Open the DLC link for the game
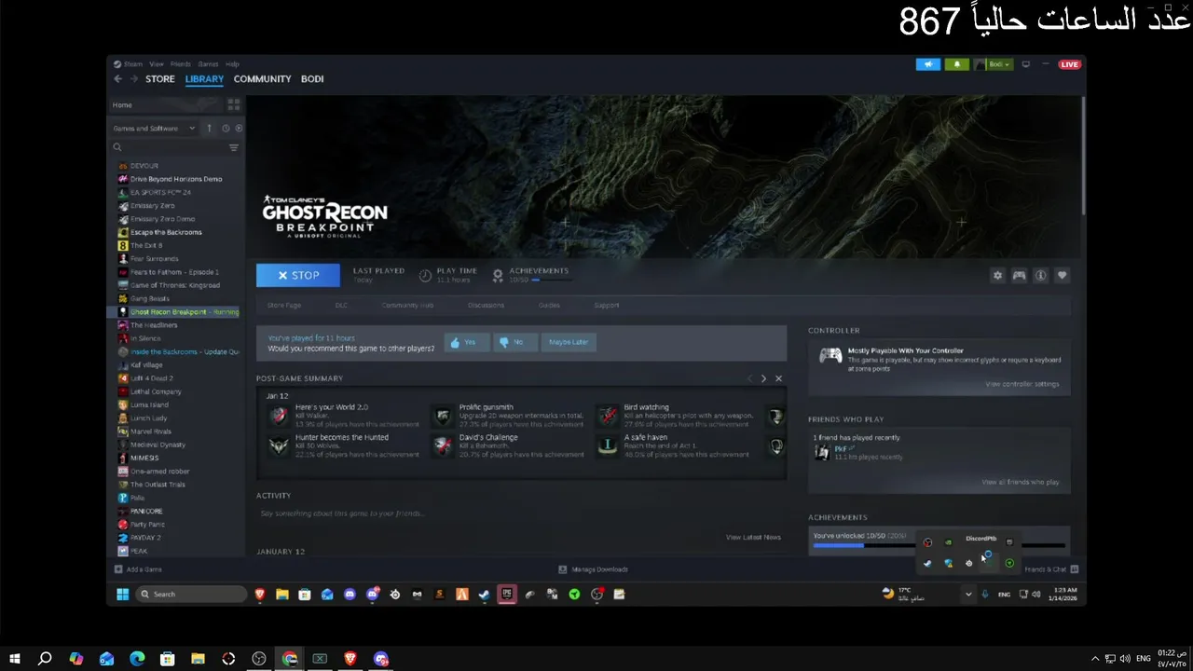 tap(341, 306)
